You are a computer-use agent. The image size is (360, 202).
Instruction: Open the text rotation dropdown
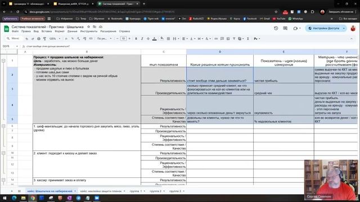click(x=208, y=39)
